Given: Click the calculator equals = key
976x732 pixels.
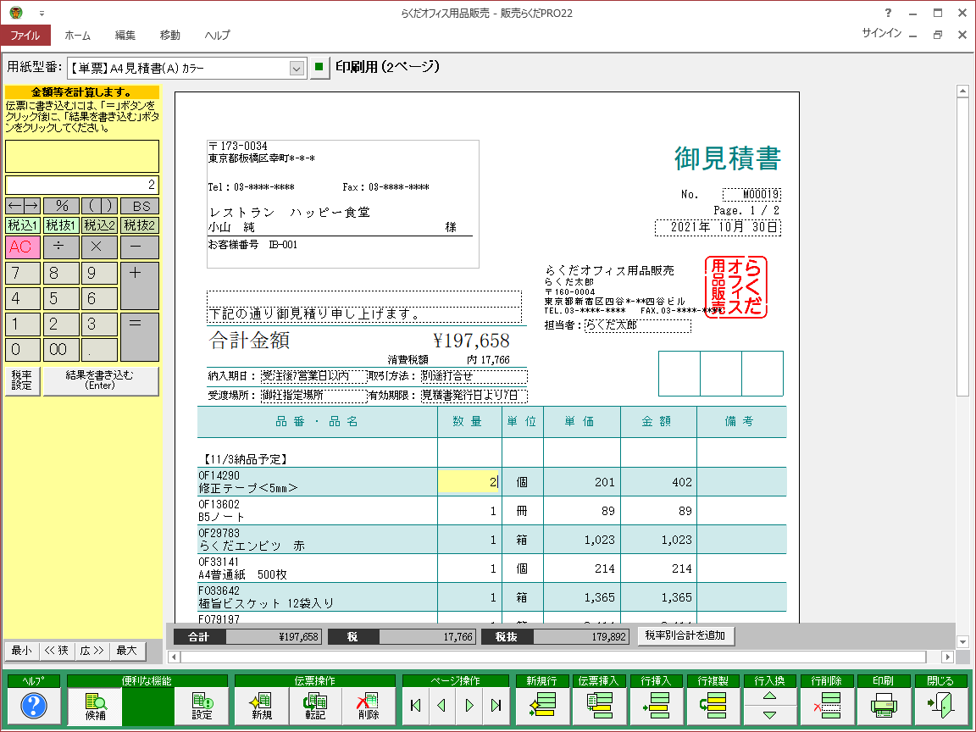Looking at the screenshot, I should click(140, 336).
